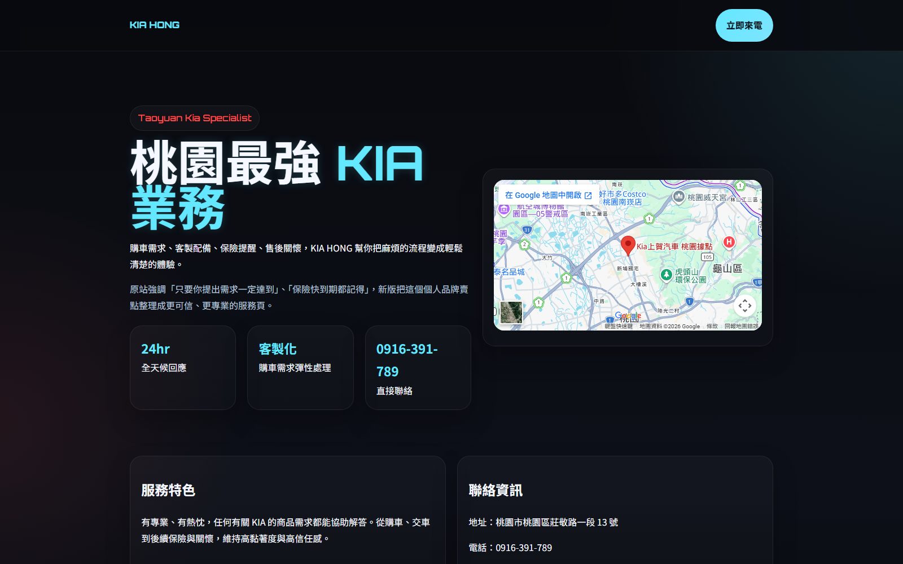This screenshot has height=564, width=903.
Task: Click the Kia上賀汽車 桃園據點 map label
Action: (x=674, y=246)
